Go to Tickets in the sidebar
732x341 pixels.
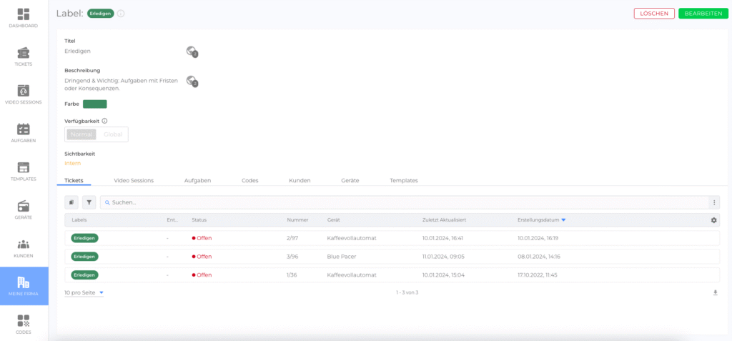coord(24,56)
